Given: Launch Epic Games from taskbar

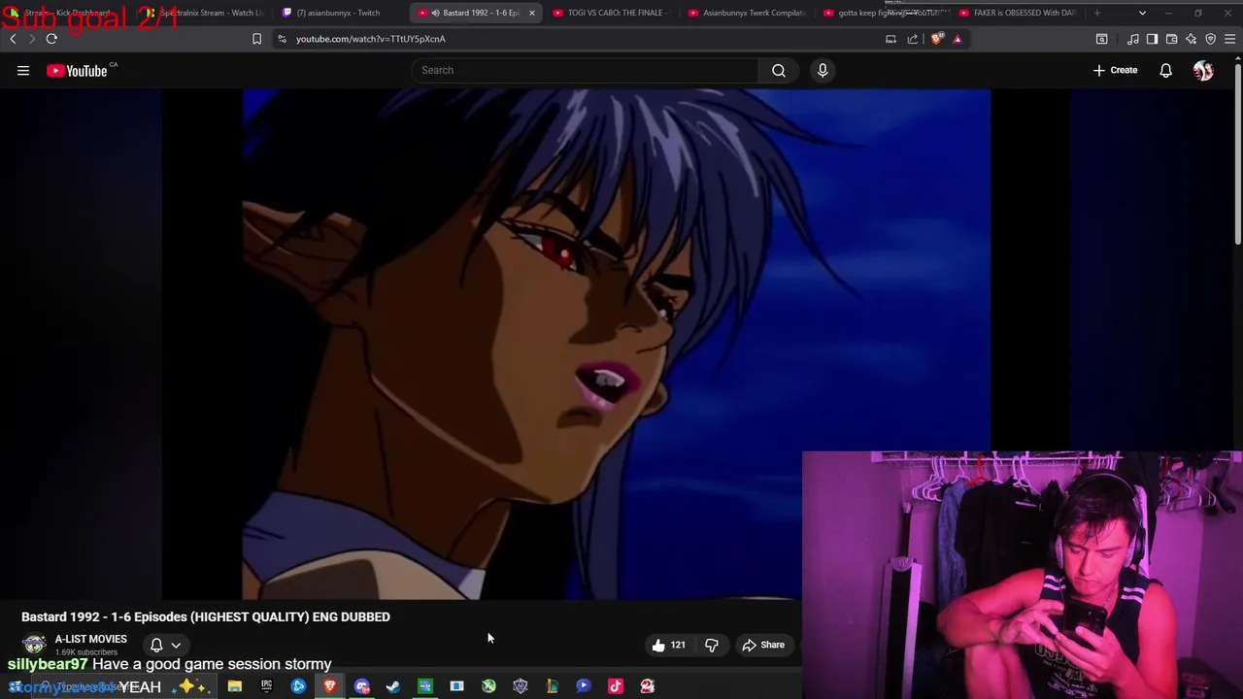Looking at the screenshot, I should 266,686.
